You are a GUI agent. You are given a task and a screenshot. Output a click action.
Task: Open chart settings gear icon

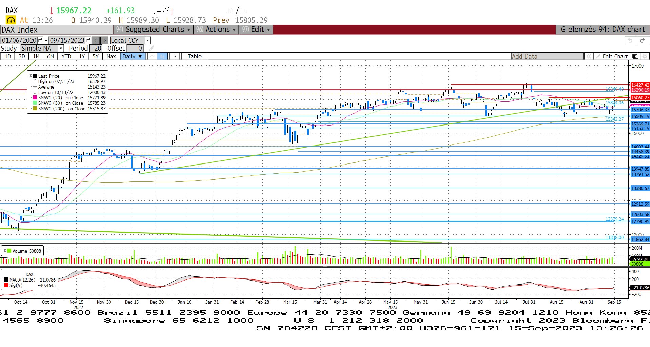point(645,56)
